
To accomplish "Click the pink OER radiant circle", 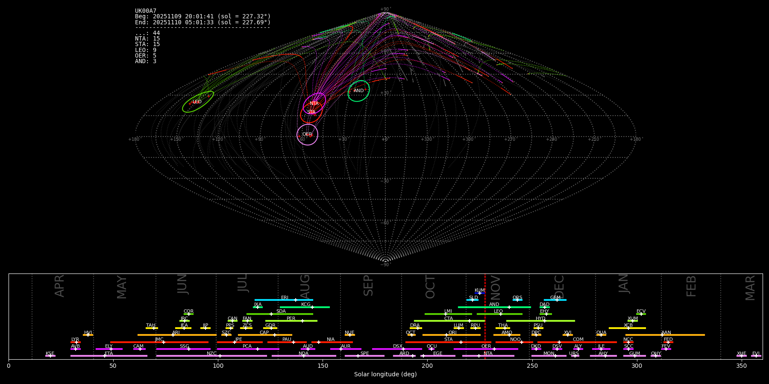I will pyautogui.click(x=307, y=134).
